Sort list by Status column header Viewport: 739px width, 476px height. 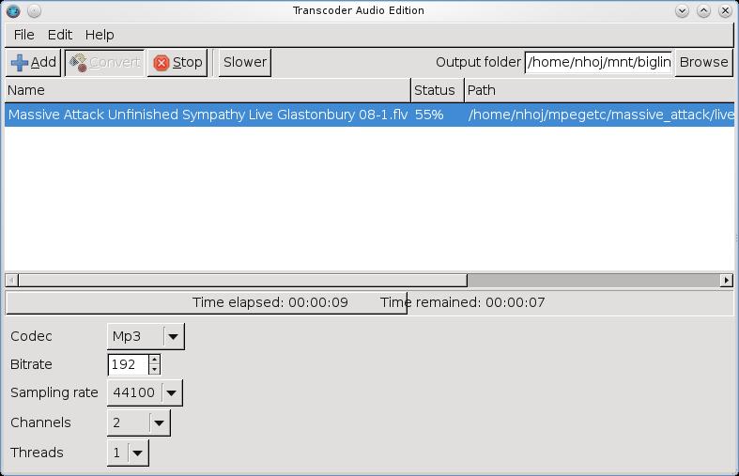tap(438, 90)
